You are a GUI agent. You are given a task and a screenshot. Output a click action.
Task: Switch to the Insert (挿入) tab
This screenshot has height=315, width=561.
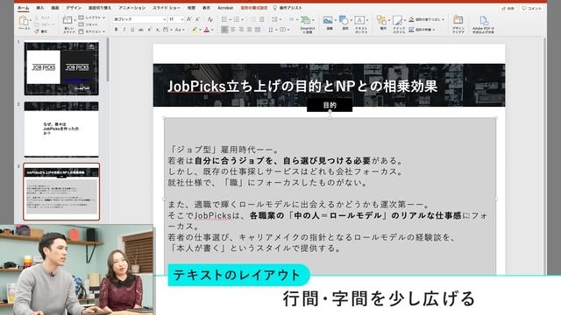click(x=40, y=8)
